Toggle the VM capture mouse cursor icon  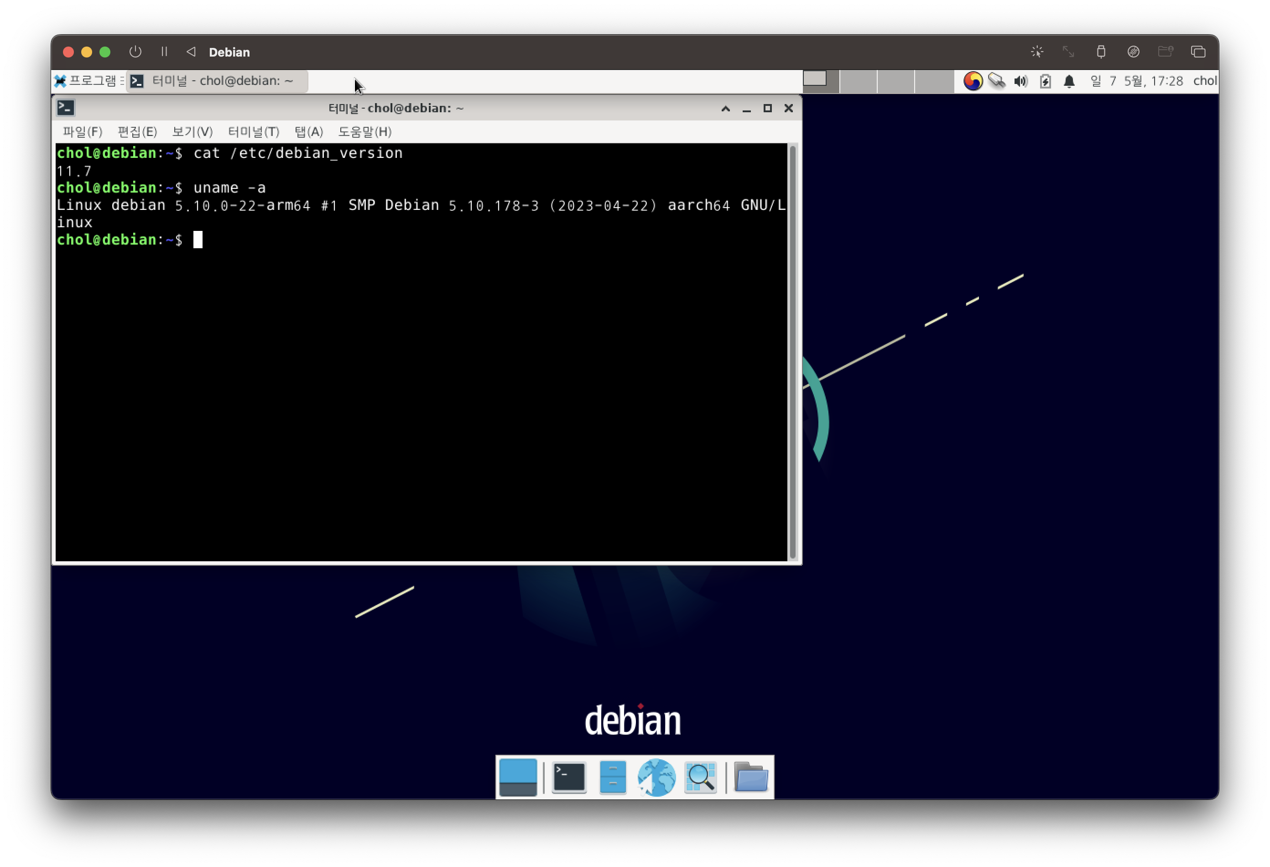coord(1036,52)
